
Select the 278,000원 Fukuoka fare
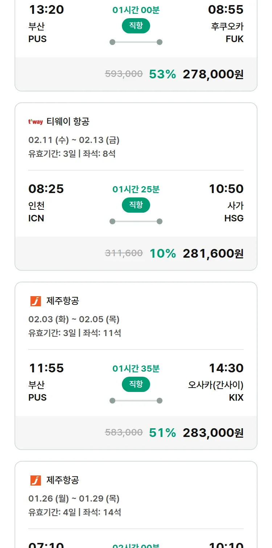click(213, 74)
